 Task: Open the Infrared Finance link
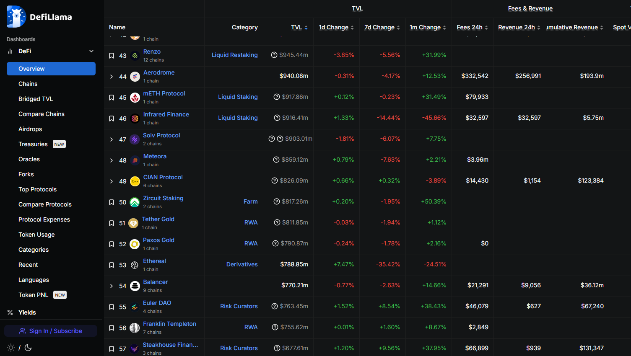[x=166, y=114]
